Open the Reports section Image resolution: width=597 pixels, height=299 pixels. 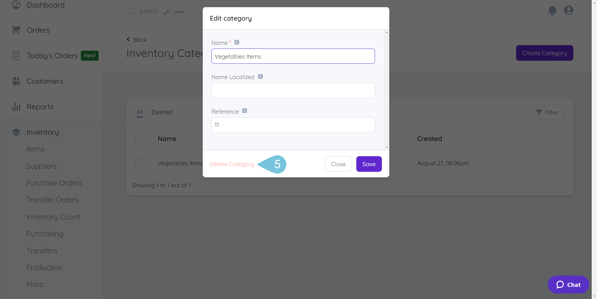(x=40, y=106)
